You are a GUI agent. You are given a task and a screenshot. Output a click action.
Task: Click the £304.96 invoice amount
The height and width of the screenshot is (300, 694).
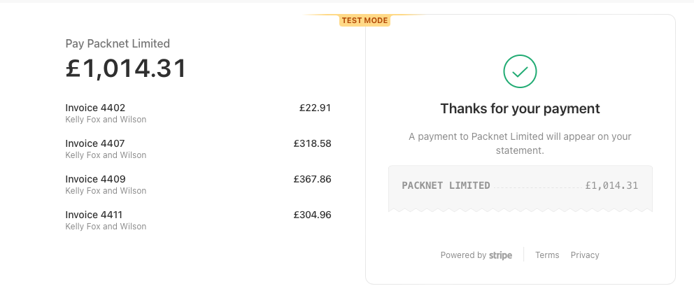[x=313, y=215]
